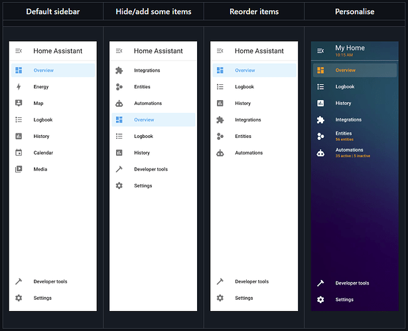Image resolution: width=408 pixels, height=331 pixels.
Task: Open Logbook label in the Hide/add sidebar
Action: point(144,136)
